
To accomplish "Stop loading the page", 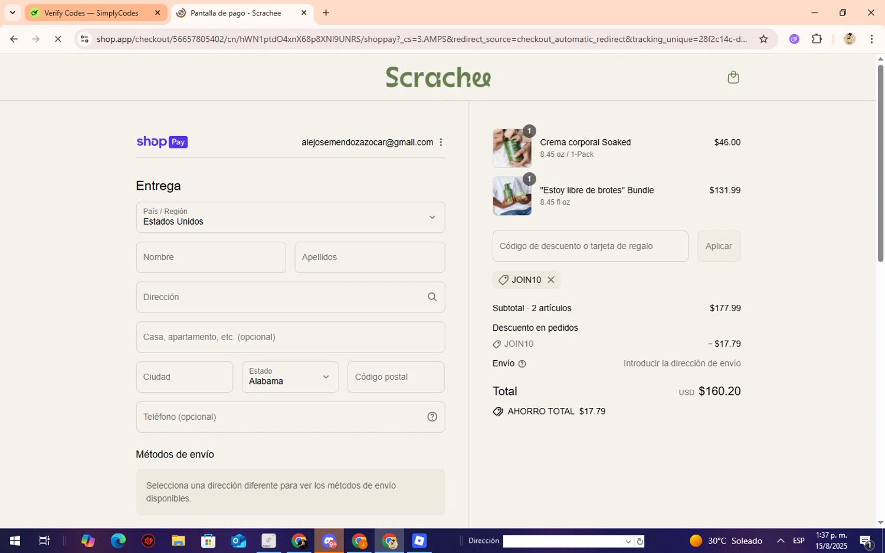I will pos(58,39).
